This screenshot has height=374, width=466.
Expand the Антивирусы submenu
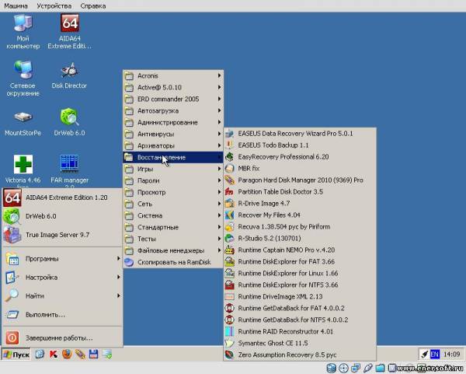173,134
